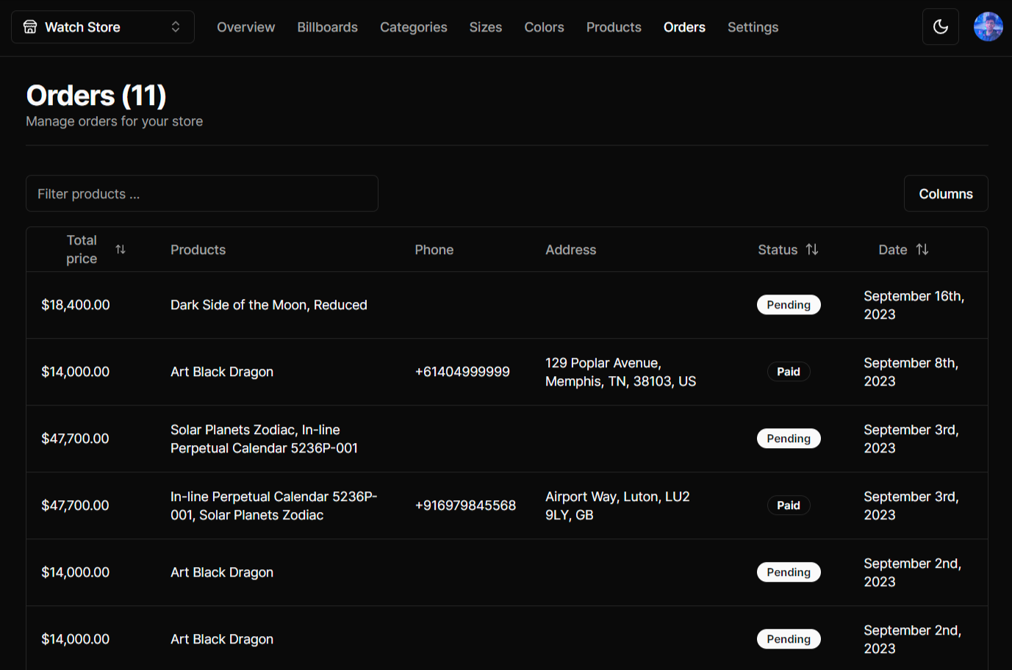Screen dimensions: 1012x670
Task: Select the Dark Side of the Moon order row
Action: point(268,305)
